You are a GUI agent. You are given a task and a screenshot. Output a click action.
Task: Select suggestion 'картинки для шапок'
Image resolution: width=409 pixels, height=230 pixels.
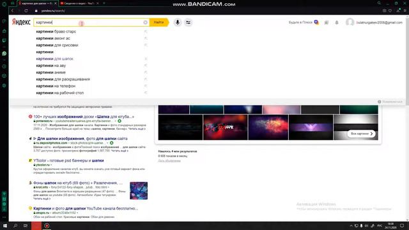[x=54, y=59]
